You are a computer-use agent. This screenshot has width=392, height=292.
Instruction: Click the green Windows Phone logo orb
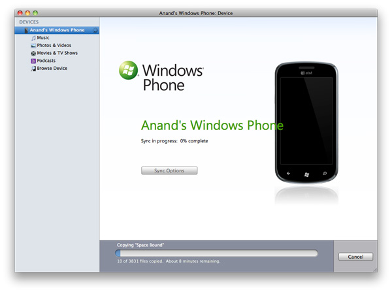129,71
